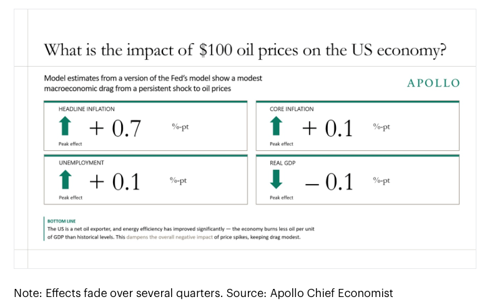Click the Real GDP green down arrow
487x307 pixels.
(276, 180)
